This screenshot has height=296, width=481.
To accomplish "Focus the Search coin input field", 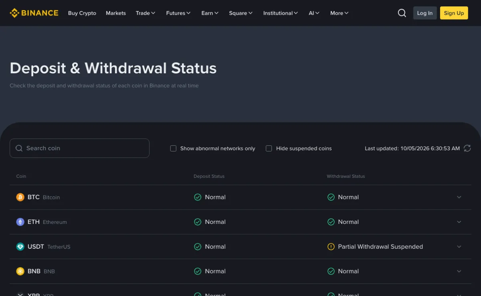I will (79, 148).
